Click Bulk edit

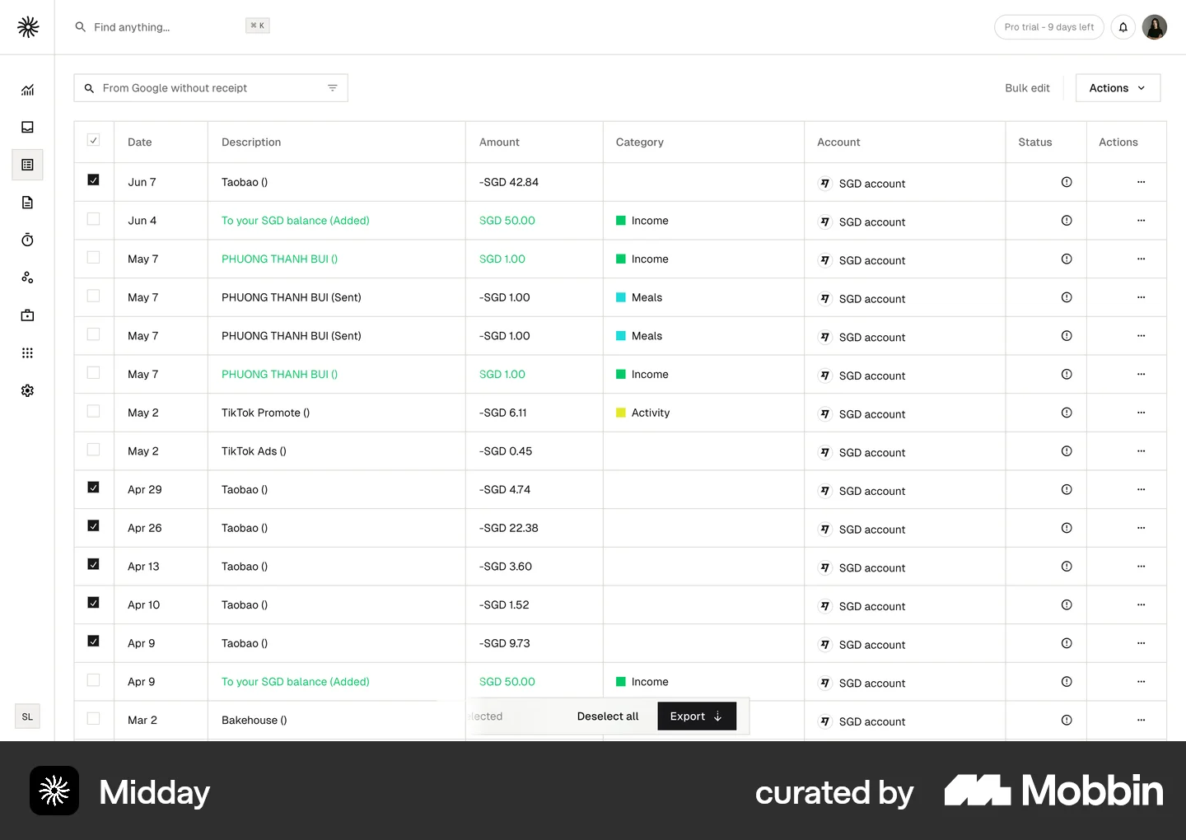point(1027,88)
